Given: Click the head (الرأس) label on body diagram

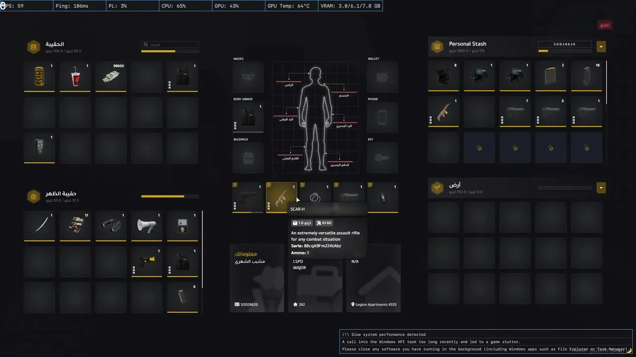Looking at the screenshot, I should point(289,85).
